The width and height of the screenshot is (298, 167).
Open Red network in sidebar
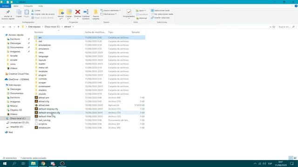[x=10, y=132]
